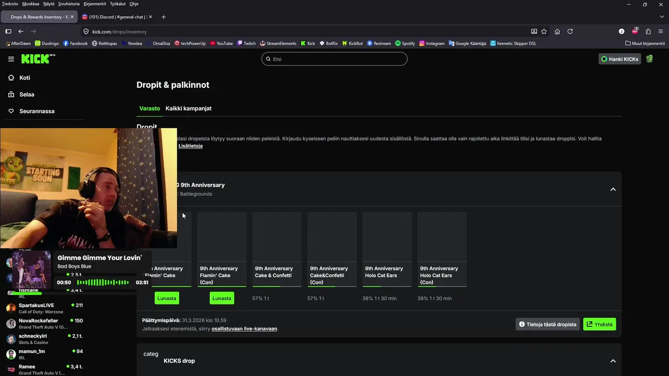Image resolution: width=669 pixels, height=376 pixels.
Task: Open the BotRix bookmark
Action: click(329, 43)
